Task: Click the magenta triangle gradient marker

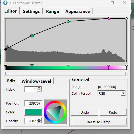Action: pos(109,66)
